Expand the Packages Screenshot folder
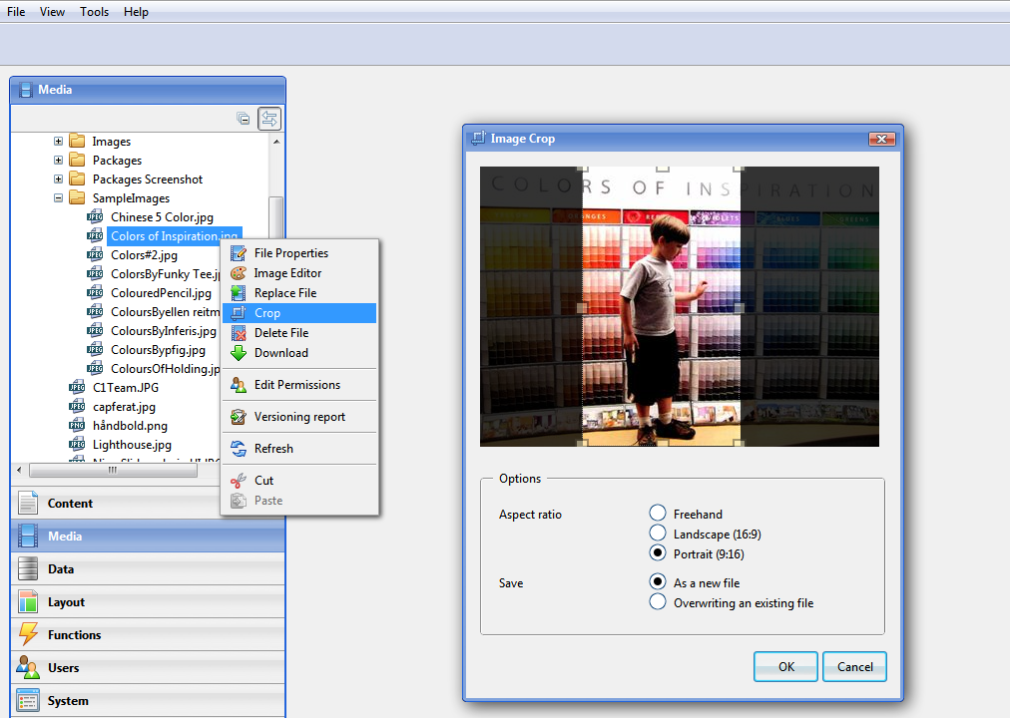 (59, 179)
